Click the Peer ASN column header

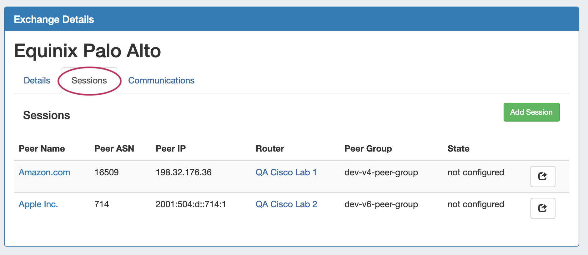[114, 149]
